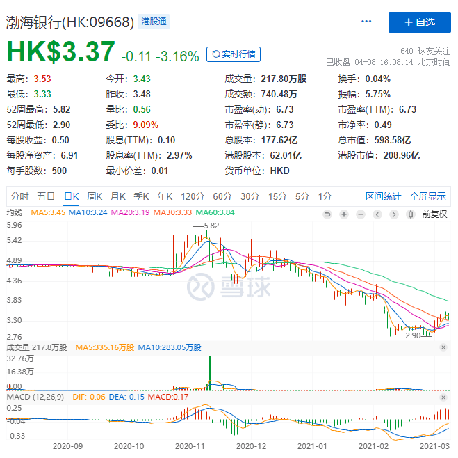Move chart right with next arrow icon
This screenshot has height=458, width=458.
[394, 214]
